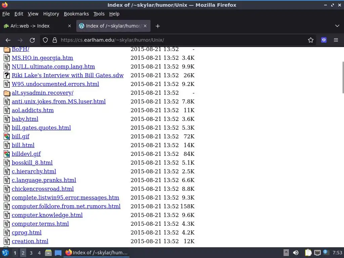The height and width of the screenshot is (258, 344).
Task: Open the volume control tray icon
Action: click(x=296, y=253)
